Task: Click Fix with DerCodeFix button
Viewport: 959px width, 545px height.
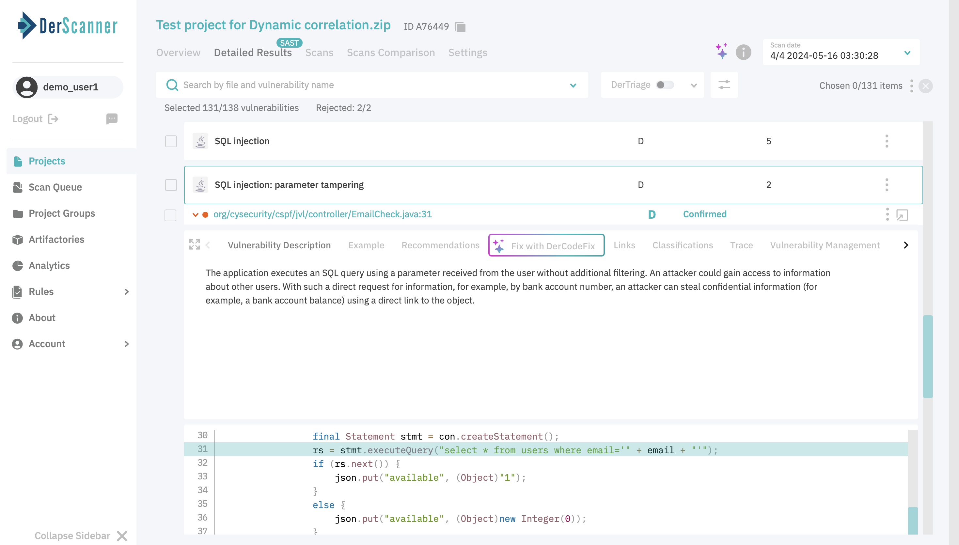Action: 546,245
